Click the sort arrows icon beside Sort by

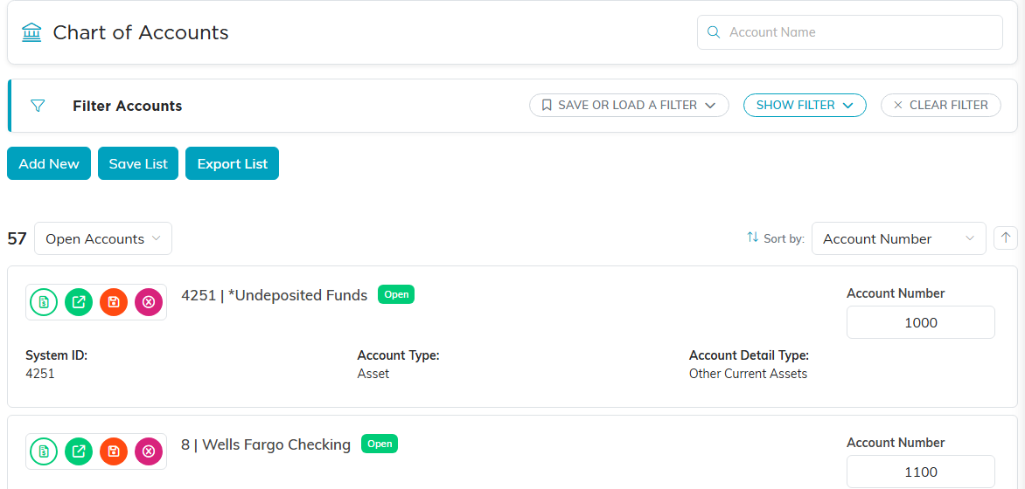(752, 238)
